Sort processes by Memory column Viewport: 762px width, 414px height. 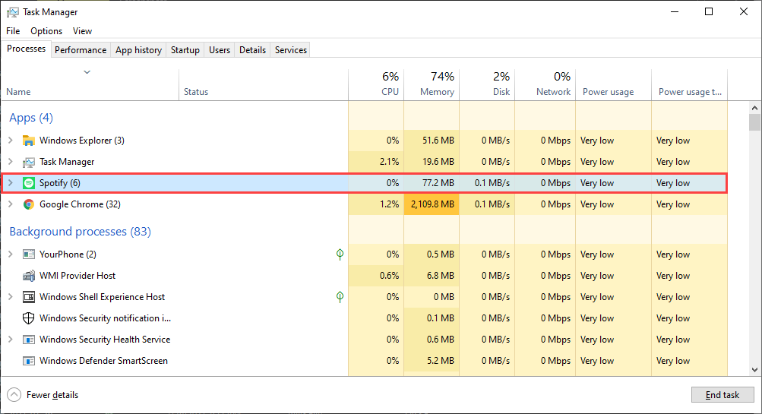click(432, 84)
